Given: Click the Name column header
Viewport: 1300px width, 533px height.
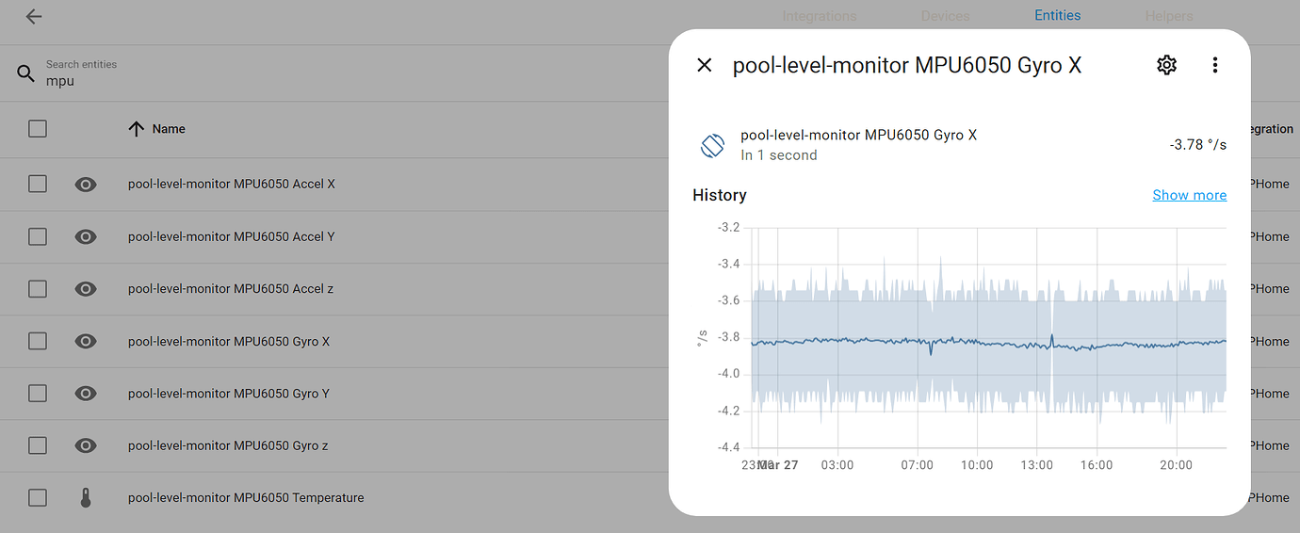Looking at the screenshot, I should [169, 129].
